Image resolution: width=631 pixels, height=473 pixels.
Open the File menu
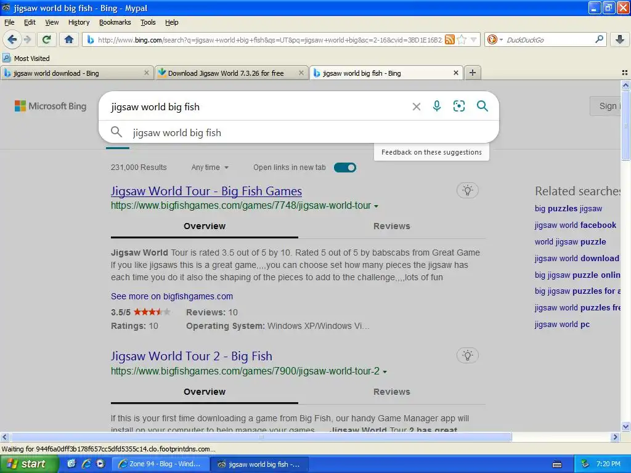point(9,23)
